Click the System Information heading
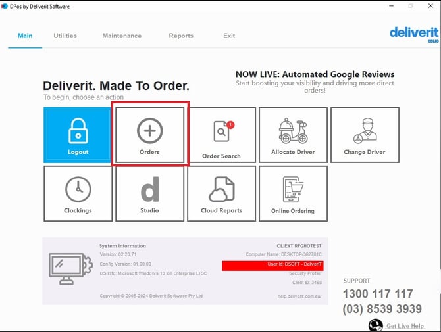Screen dimensions: 441x332 coord(122,246)
